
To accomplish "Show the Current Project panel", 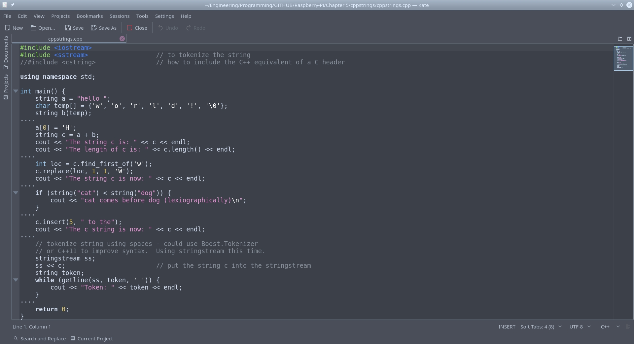I will pos(92,339).
